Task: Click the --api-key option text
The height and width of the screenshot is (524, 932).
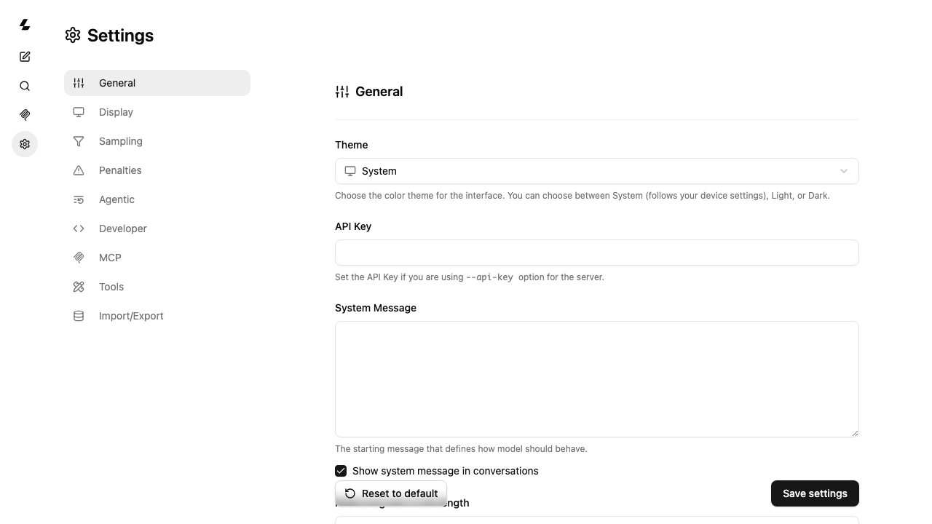Action: (x=489, y=277)
